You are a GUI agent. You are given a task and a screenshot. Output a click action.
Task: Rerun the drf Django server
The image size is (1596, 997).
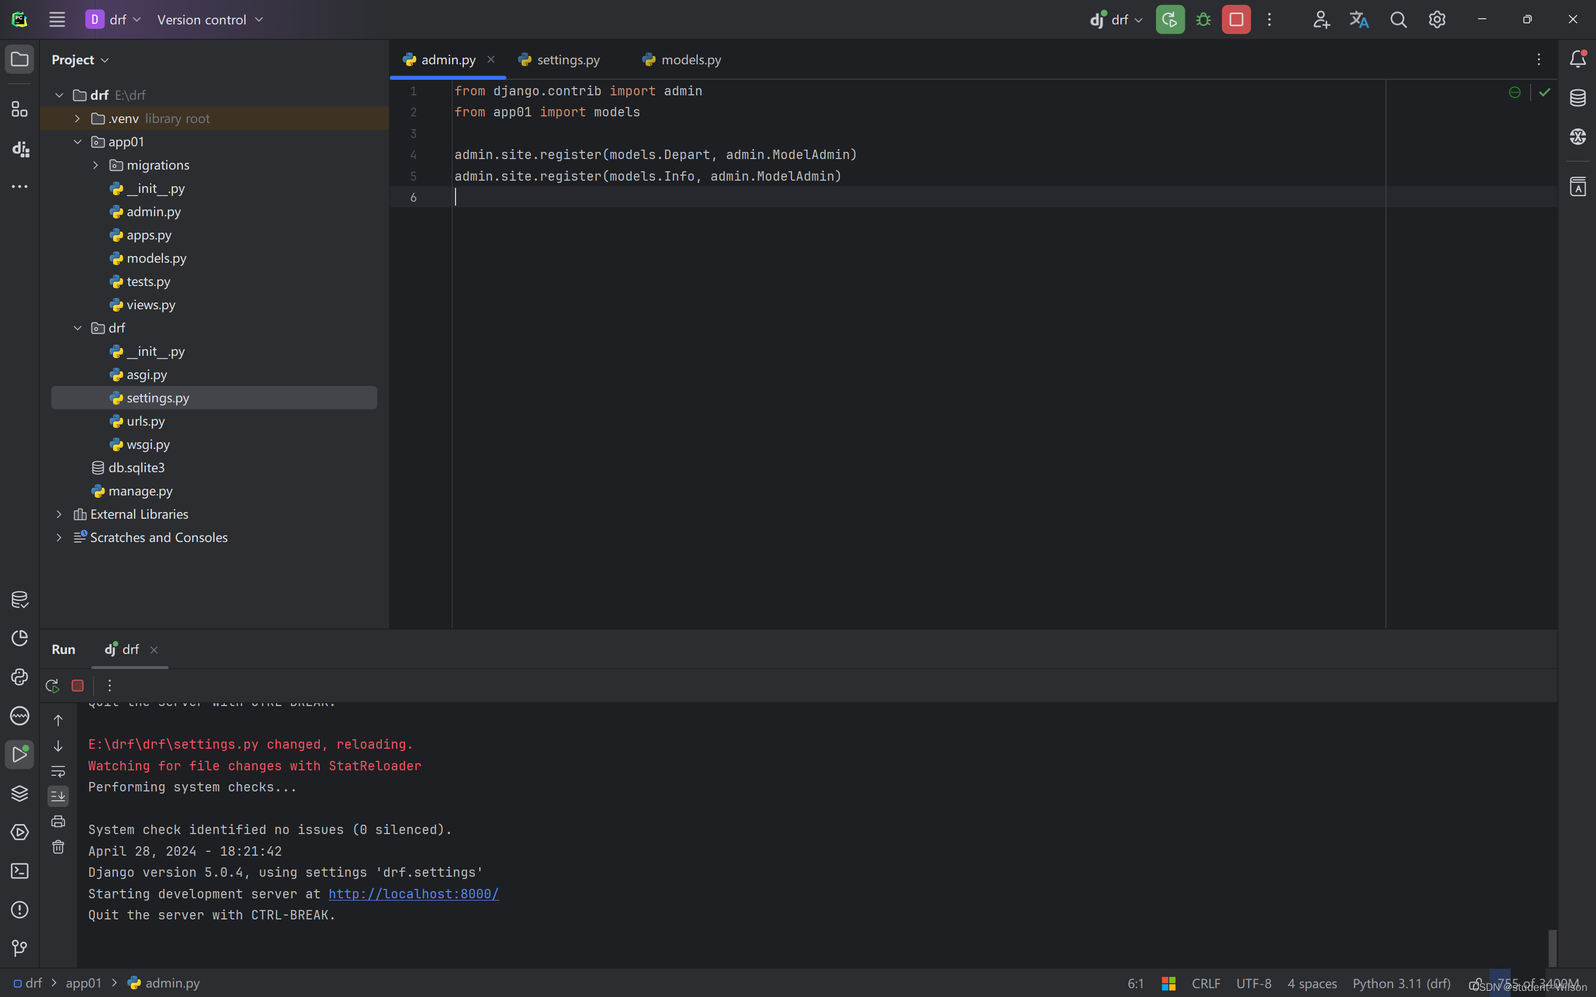tap(52, 686)
